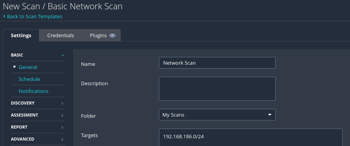Click the back arrow beside Scan Templates
This screenshot has width=350, height=146.
coord(4,16)
